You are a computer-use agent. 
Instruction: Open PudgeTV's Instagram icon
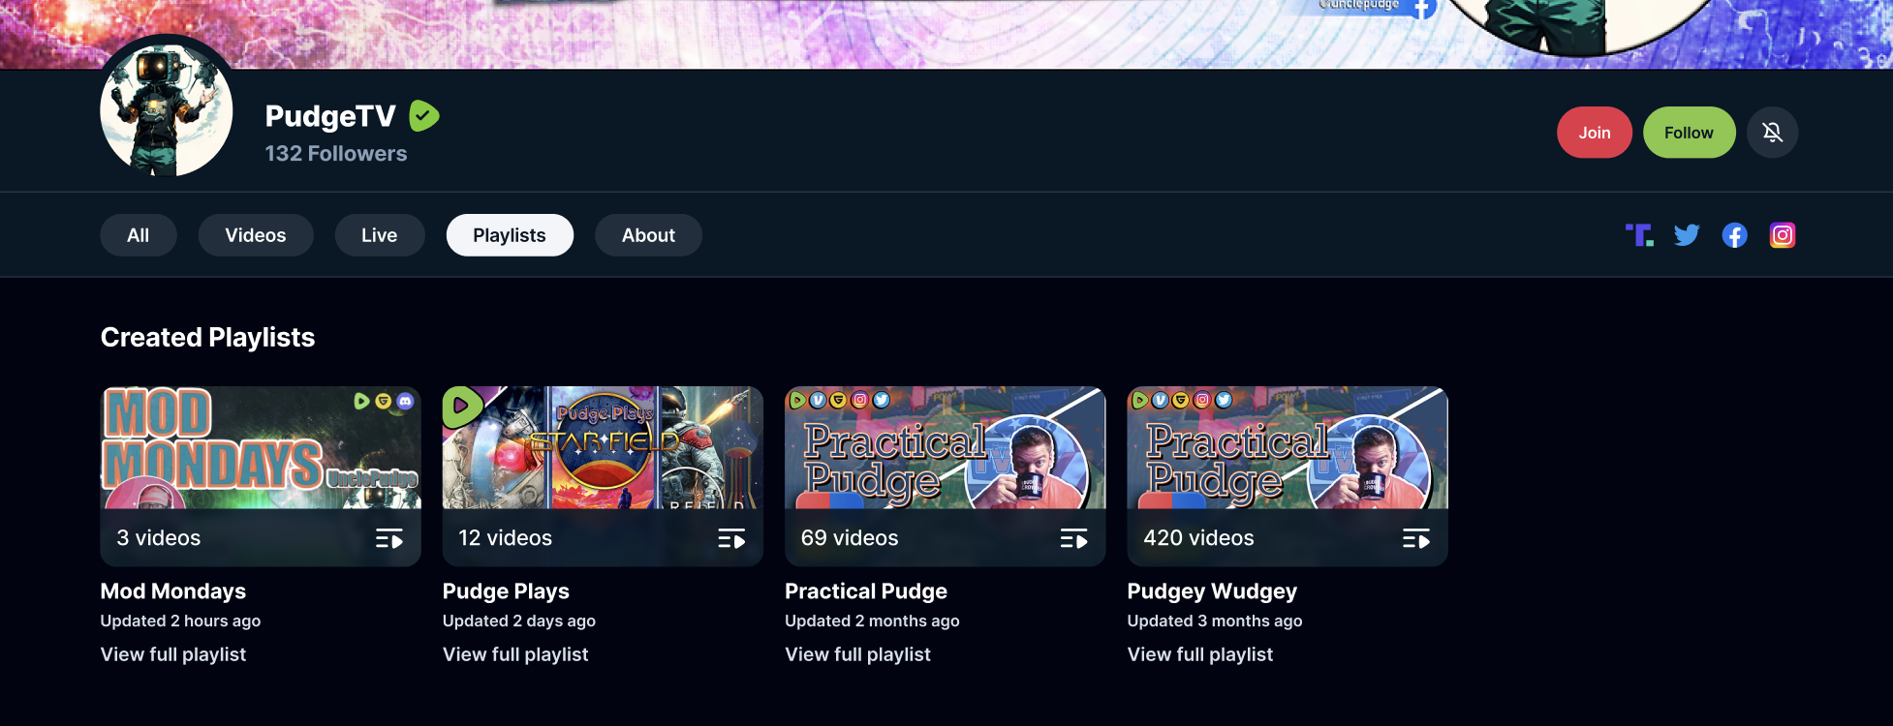coord(1783,235)
